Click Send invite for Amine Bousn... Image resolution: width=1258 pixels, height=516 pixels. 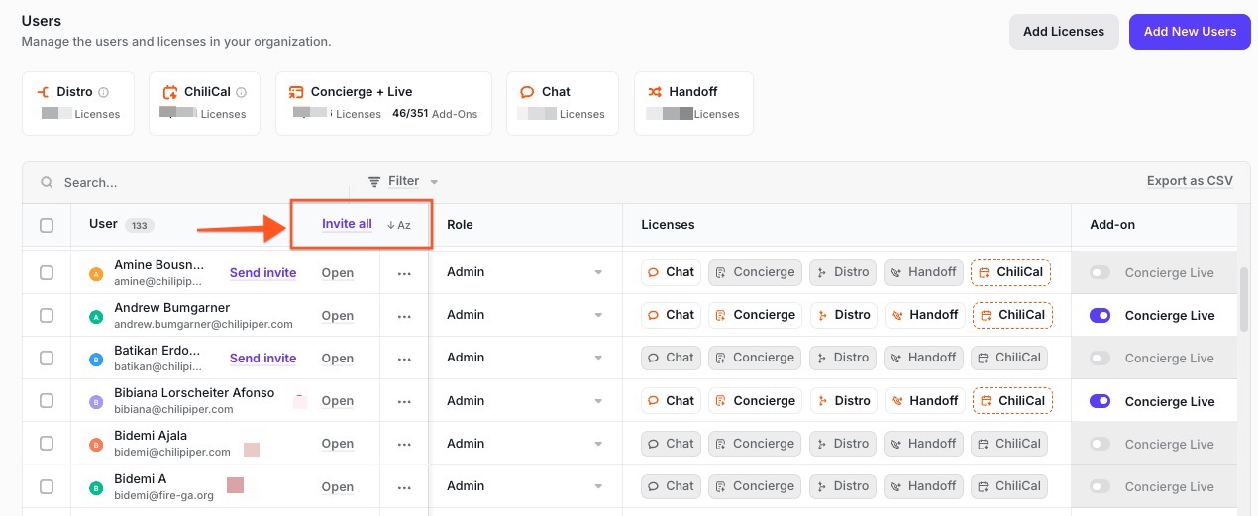[262, 272]
